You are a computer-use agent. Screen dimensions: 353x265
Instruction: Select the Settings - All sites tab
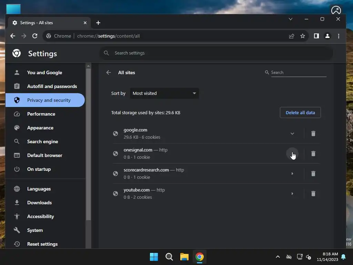[50, 23]
